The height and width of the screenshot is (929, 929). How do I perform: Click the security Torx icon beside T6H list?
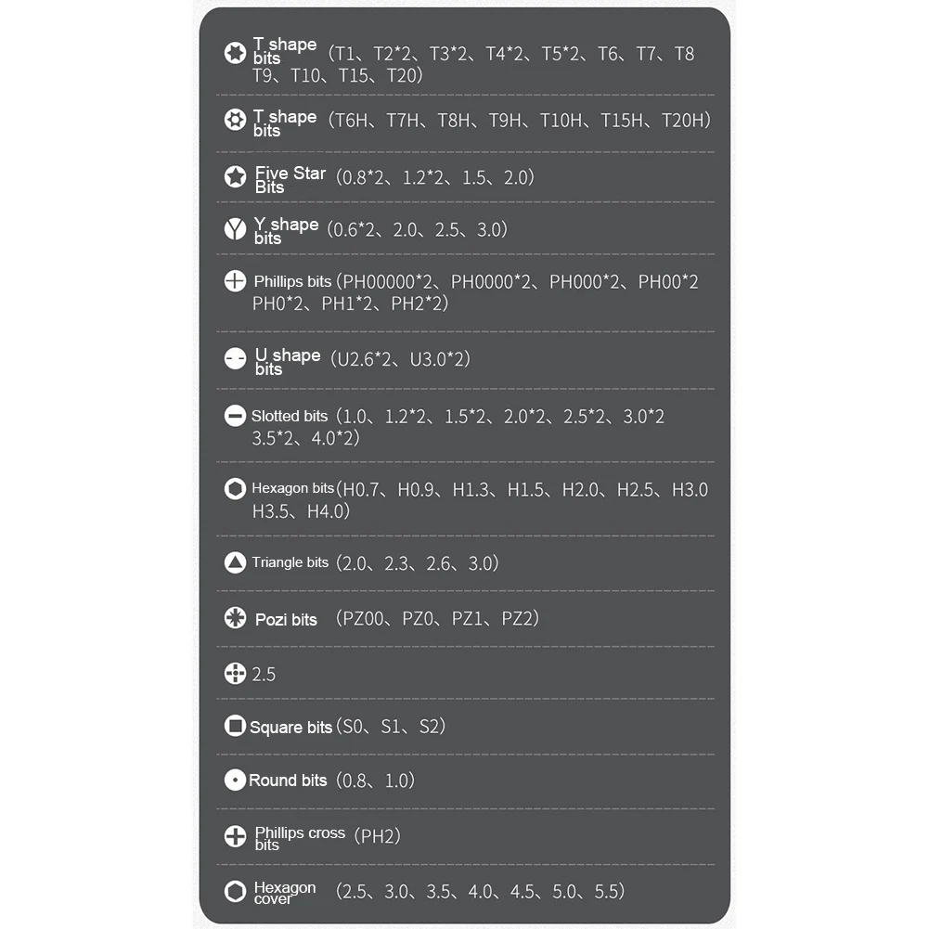[x=235, y=120]
